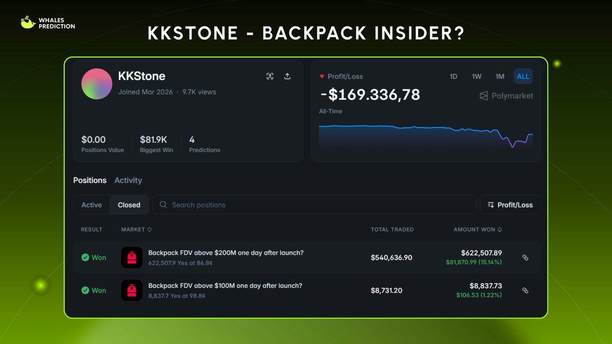Click the red backpack icon of $200M market
Screen dimensions: 612x344
coord(132,258)
